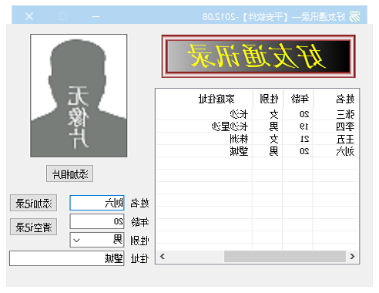379x293 pixels.
Task: Click address 长沙 in the 张三 row
Action: coord(239,114)
